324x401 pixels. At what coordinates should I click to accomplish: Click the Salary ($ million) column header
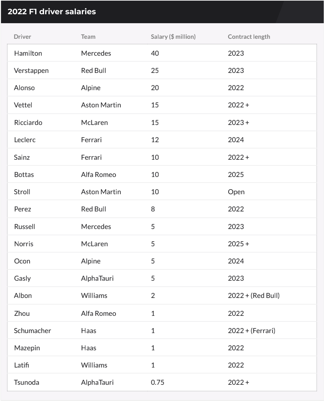point(173,37)
